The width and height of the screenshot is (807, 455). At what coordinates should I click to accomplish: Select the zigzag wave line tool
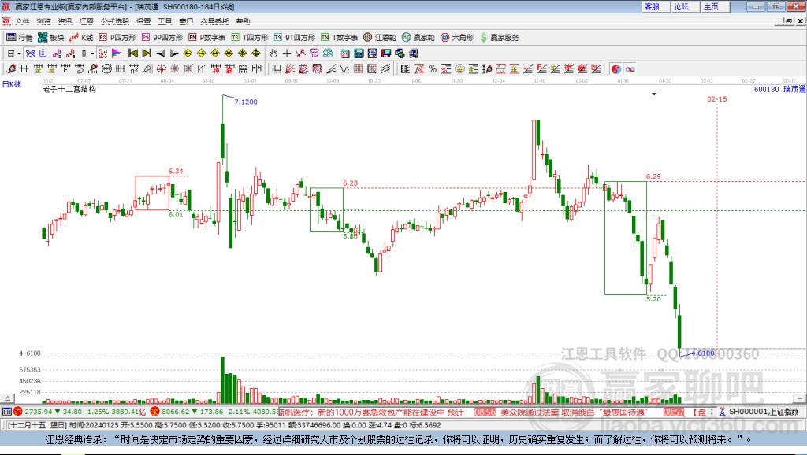tap(344, 69)
